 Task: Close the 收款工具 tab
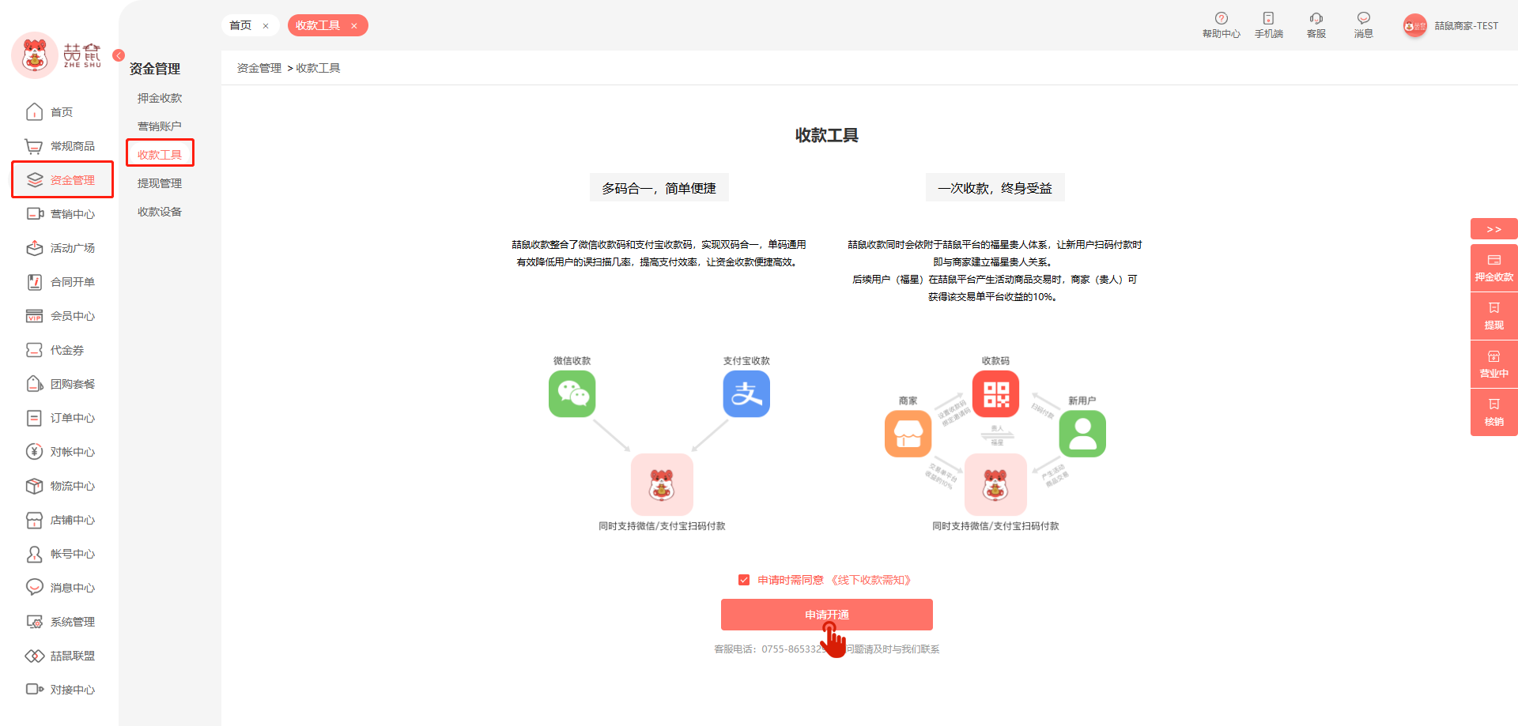(354, 26)
